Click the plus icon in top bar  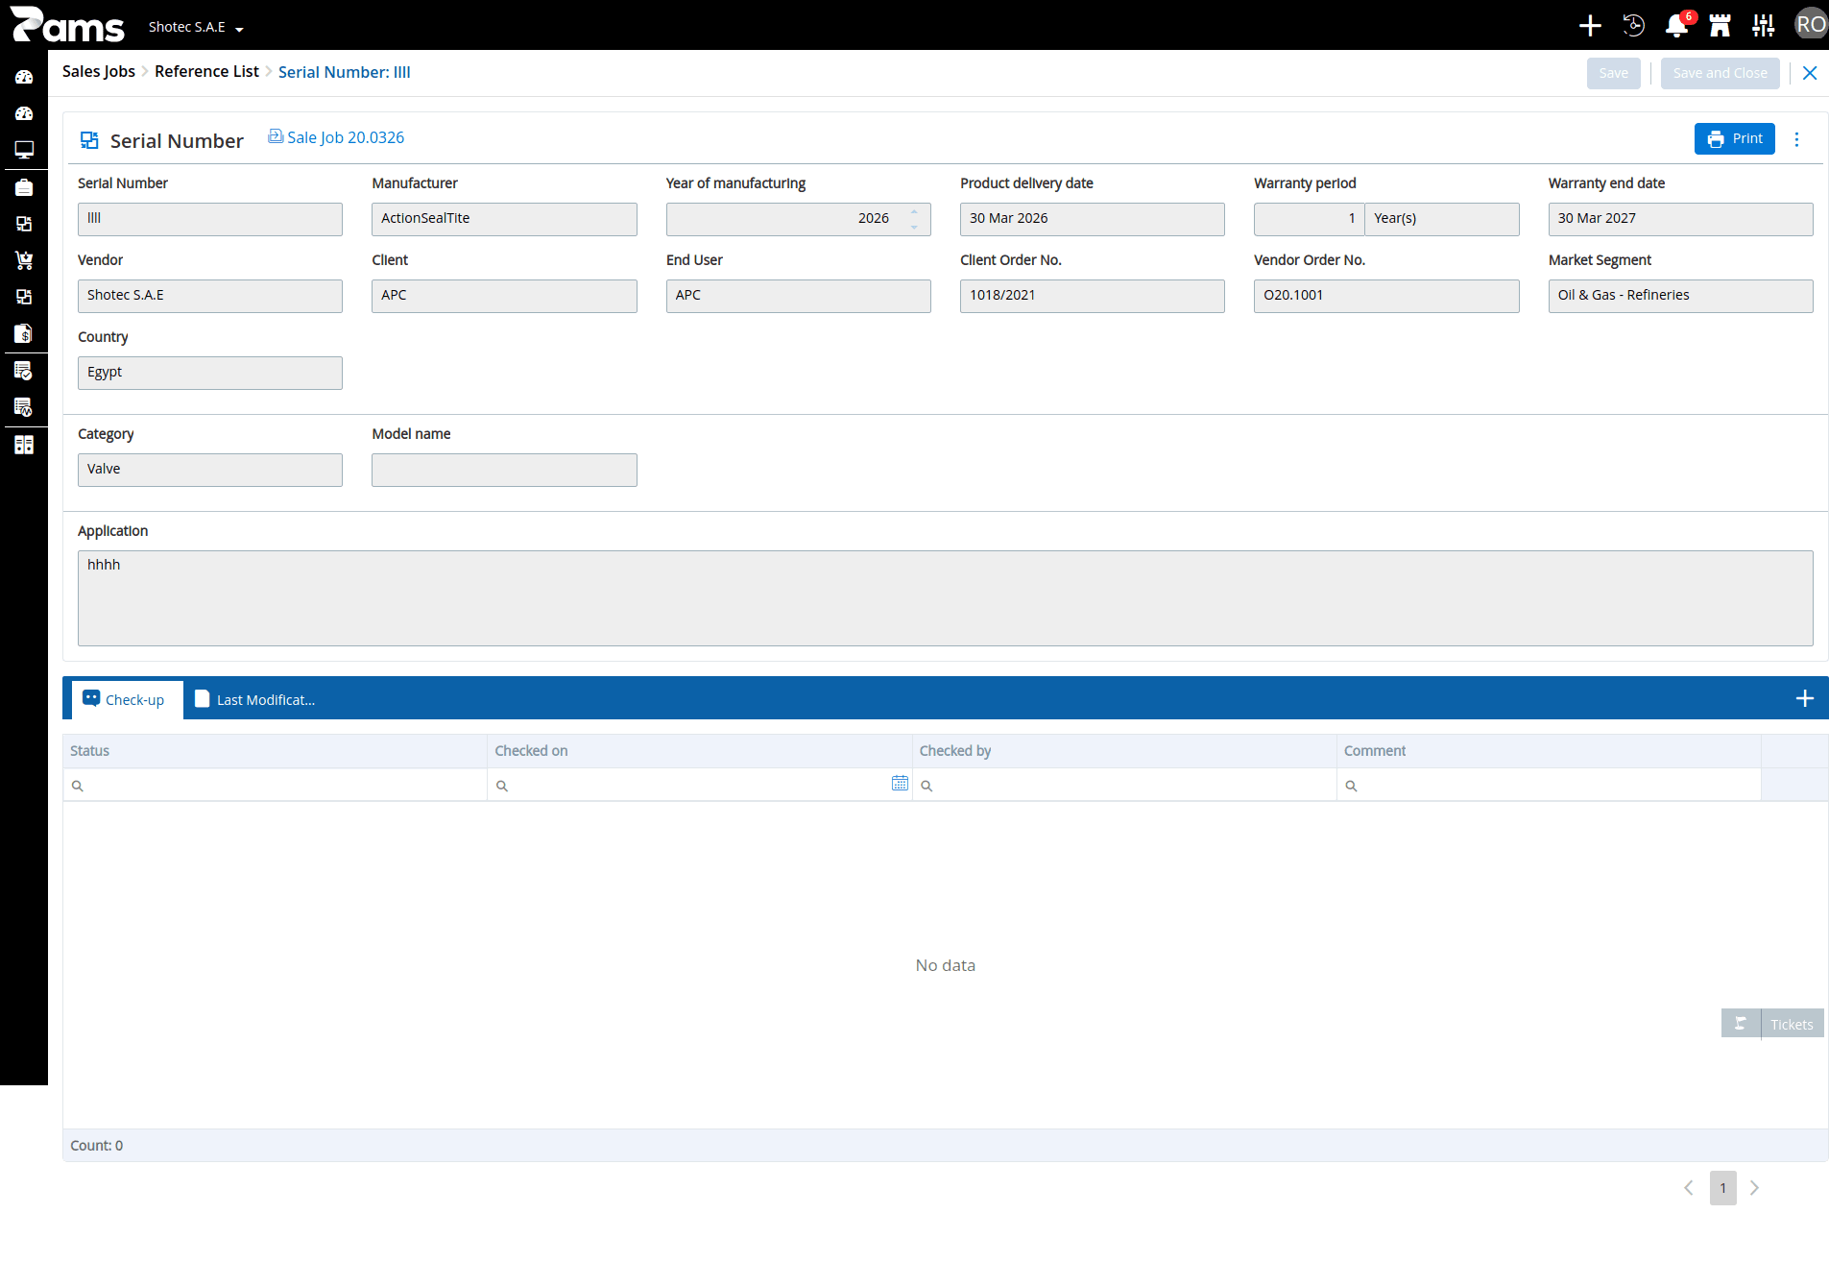point(1590,26)
